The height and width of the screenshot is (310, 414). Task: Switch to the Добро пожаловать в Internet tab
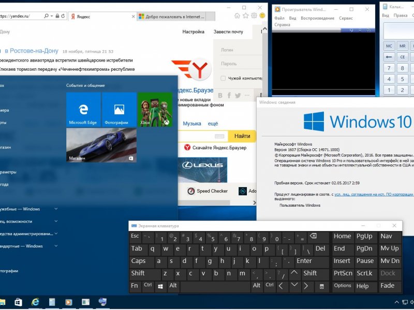175,17
